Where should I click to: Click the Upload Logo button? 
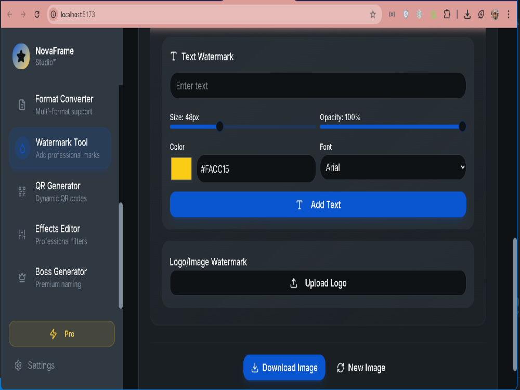[318, 283]
